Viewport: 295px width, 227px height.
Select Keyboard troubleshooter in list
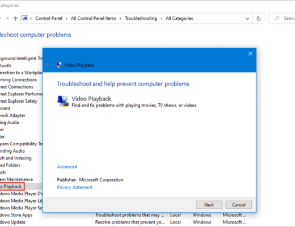(5, 108)
